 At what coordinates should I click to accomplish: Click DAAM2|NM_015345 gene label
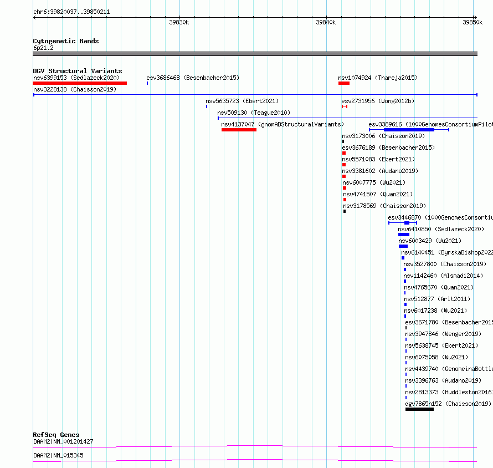(x=58, y=455)
